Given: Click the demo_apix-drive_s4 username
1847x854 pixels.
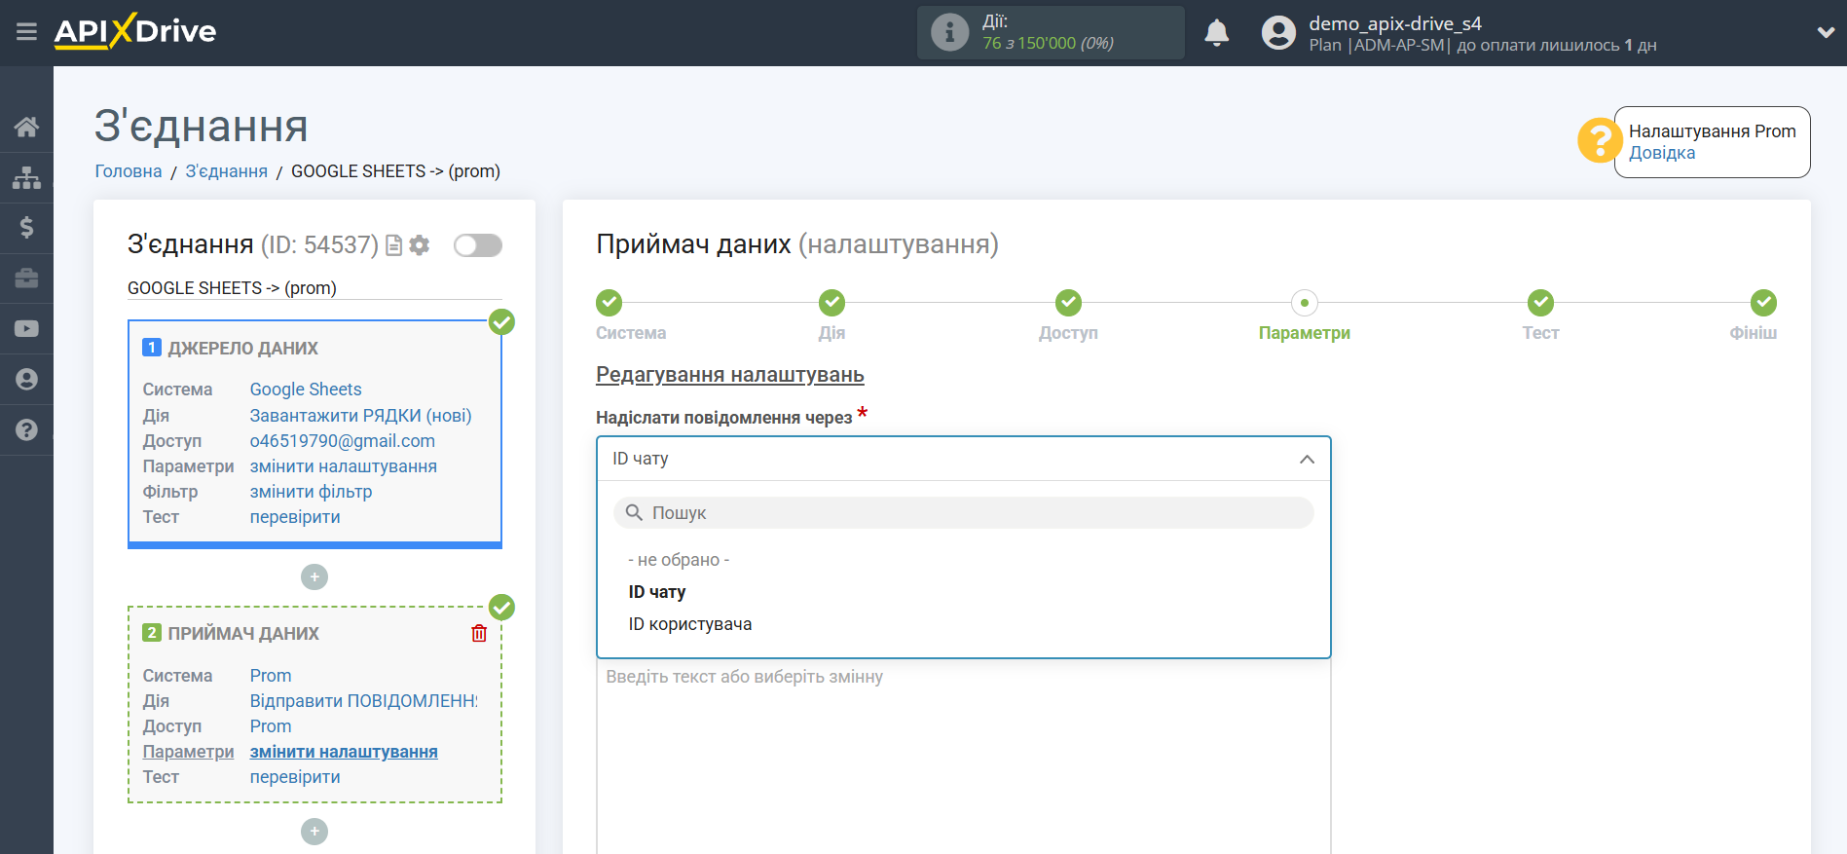Looking at the screenshot, I should click(1395, 23).
